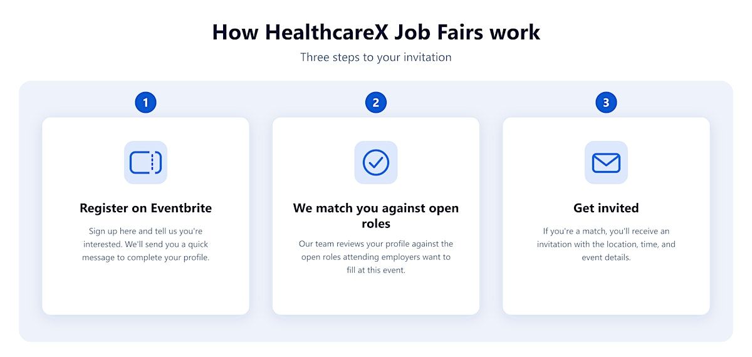Click the light blue panel below the cards
Screen dimensions: 752x357
(x=376, y=328)
